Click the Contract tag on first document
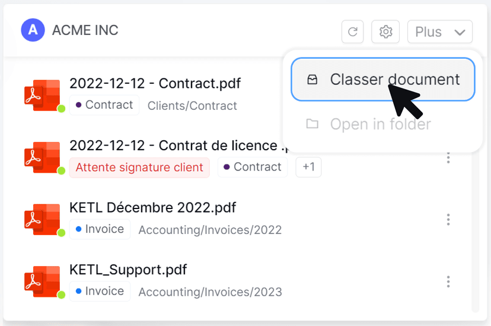This screenshot has width=491, height=326. tap(104, 105)
